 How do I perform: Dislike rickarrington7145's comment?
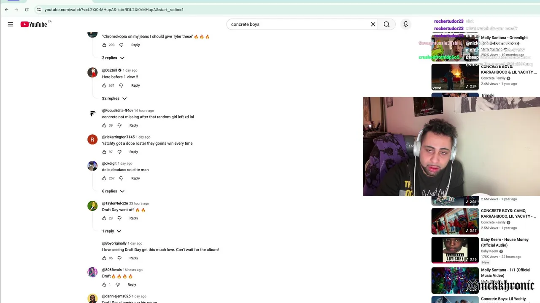click(119, 152)
